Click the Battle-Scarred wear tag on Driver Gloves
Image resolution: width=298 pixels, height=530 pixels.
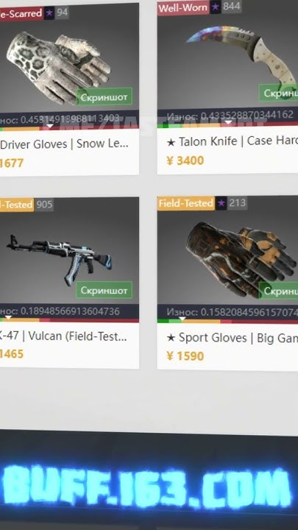21,13
